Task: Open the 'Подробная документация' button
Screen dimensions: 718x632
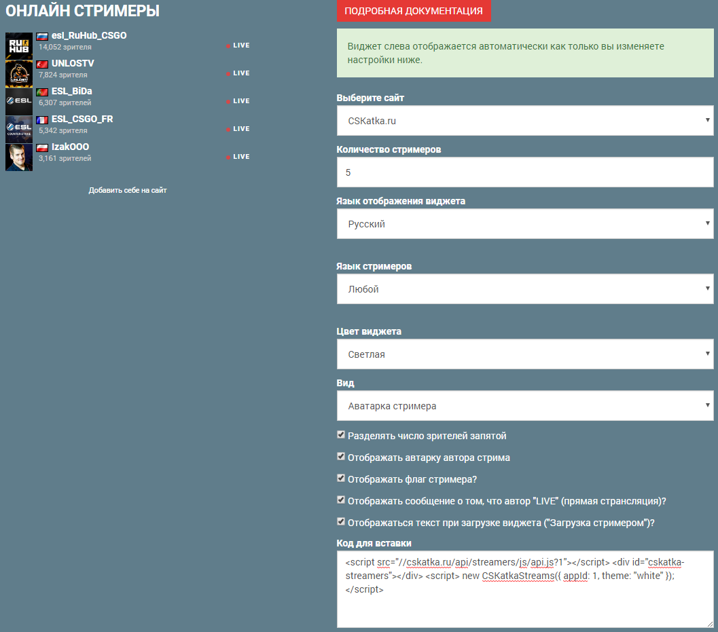Action: pos(414,11)
